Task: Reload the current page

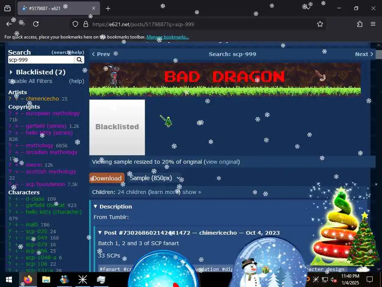Action: point(36,24)
